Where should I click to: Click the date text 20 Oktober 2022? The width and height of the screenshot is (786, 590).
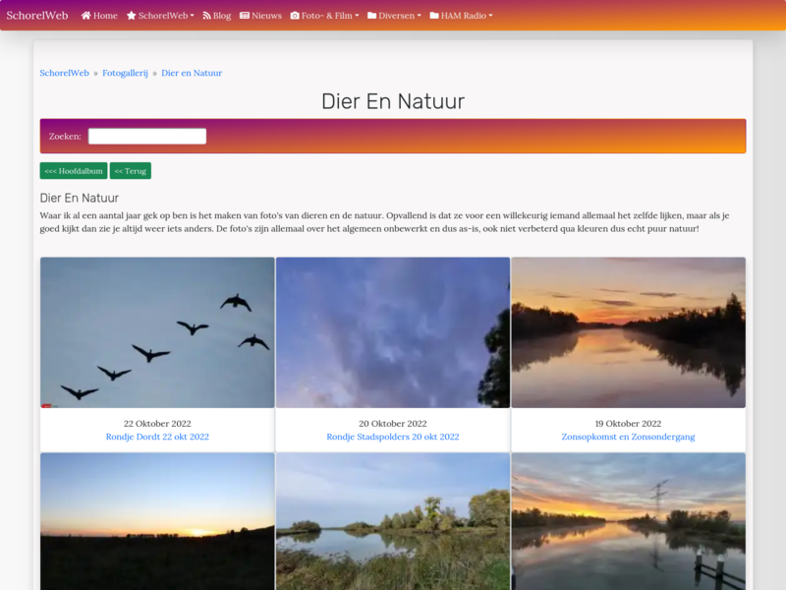tap(393, 424)
